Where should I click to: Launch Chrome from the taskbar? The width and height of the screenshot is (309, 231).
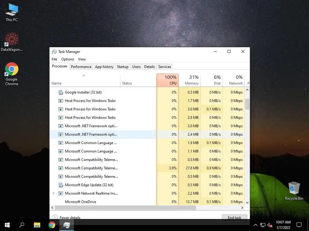52,225
